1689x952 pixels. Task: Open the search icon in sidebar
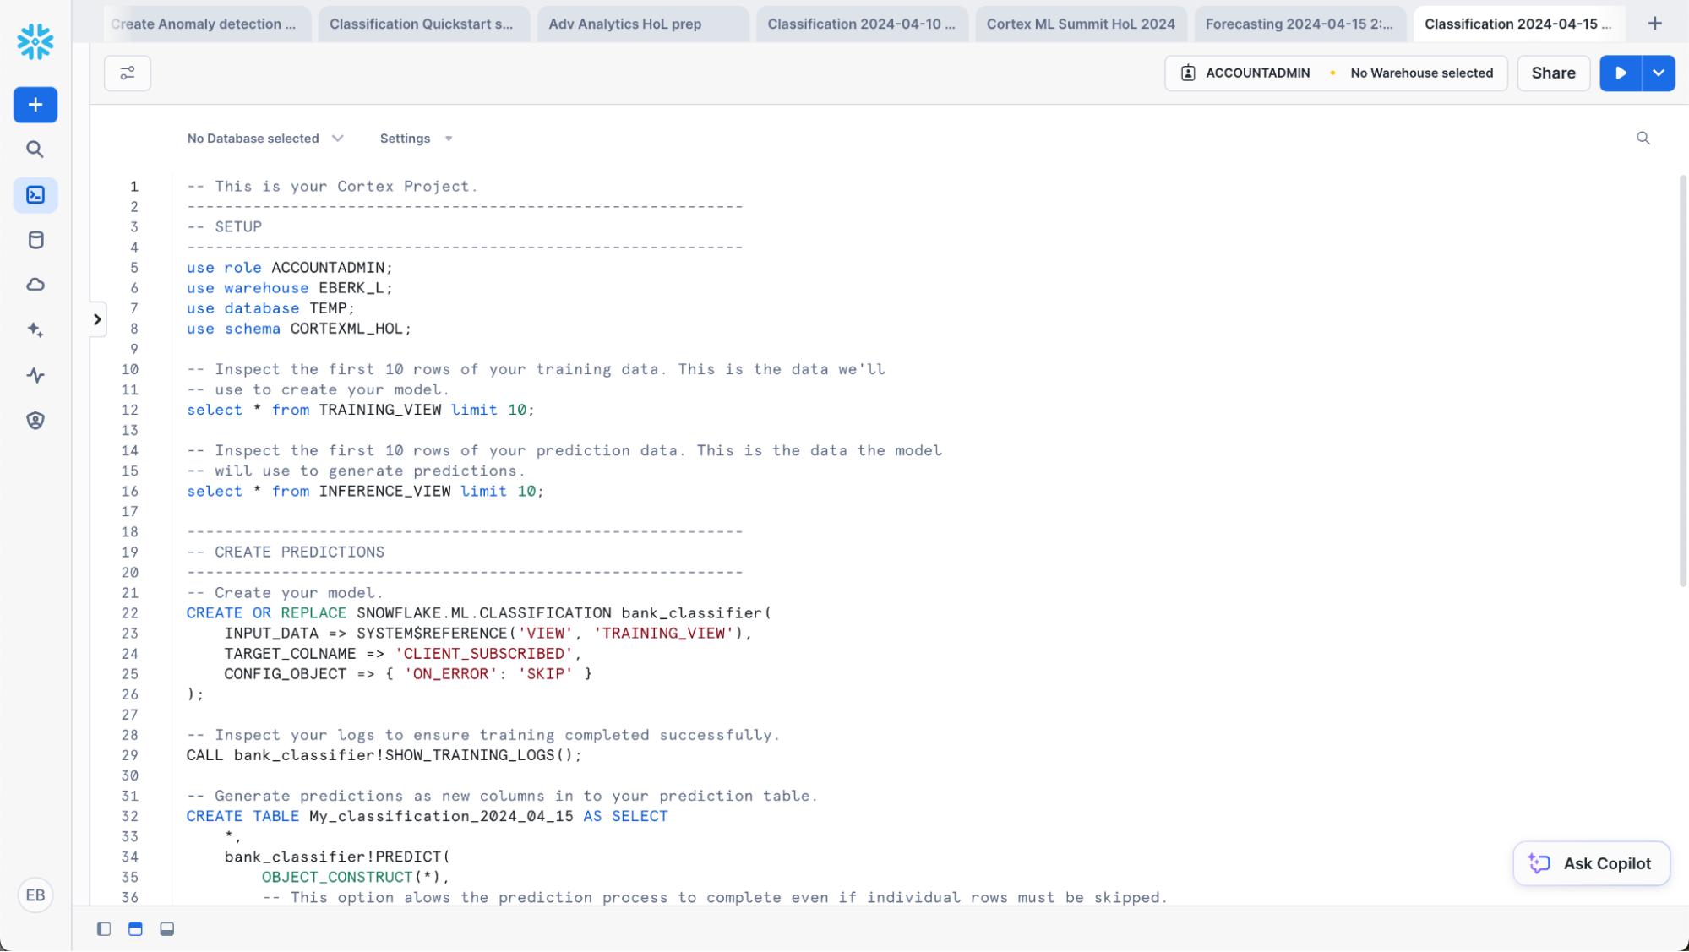35,150
